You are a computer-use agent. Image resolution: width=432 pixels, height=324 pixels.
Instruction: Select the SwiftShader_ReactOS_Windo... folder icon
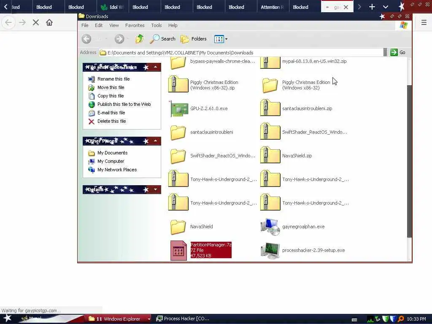click(x=178, y=156)
